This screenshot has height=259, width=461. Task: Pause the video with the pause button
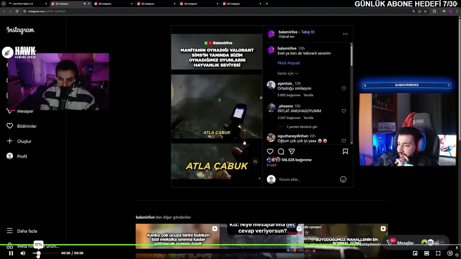tap(11, 253)
